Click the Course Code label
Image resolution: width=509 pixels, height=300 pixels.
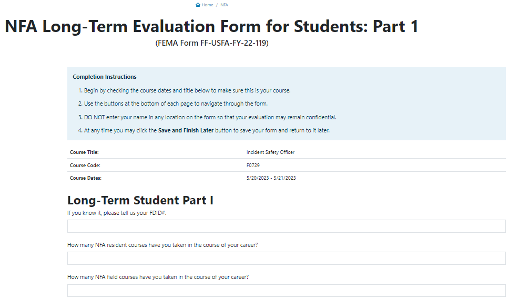coord(85,165)
